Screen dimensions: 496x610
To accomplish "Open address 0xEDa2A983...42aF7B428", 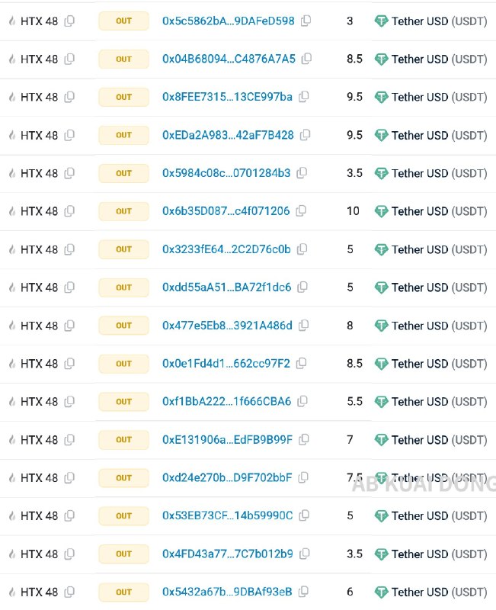I will coord(228,135).
